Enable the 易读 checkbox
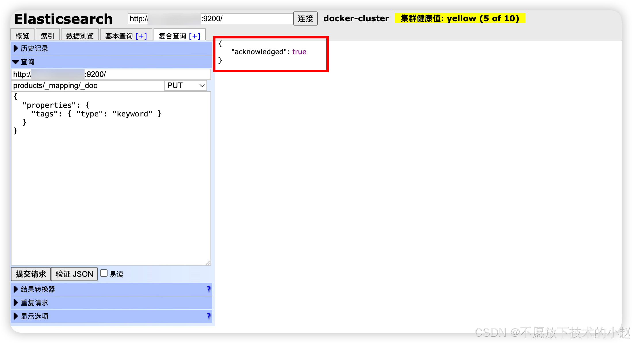The height and width of the screenshot is (343, 632). tap(104, 273)
